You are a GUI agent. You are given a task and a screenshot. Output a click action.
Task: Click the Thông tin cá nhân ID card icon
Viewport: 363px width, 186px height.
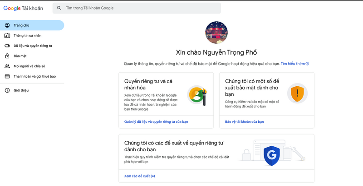click(x=7, y=36)
